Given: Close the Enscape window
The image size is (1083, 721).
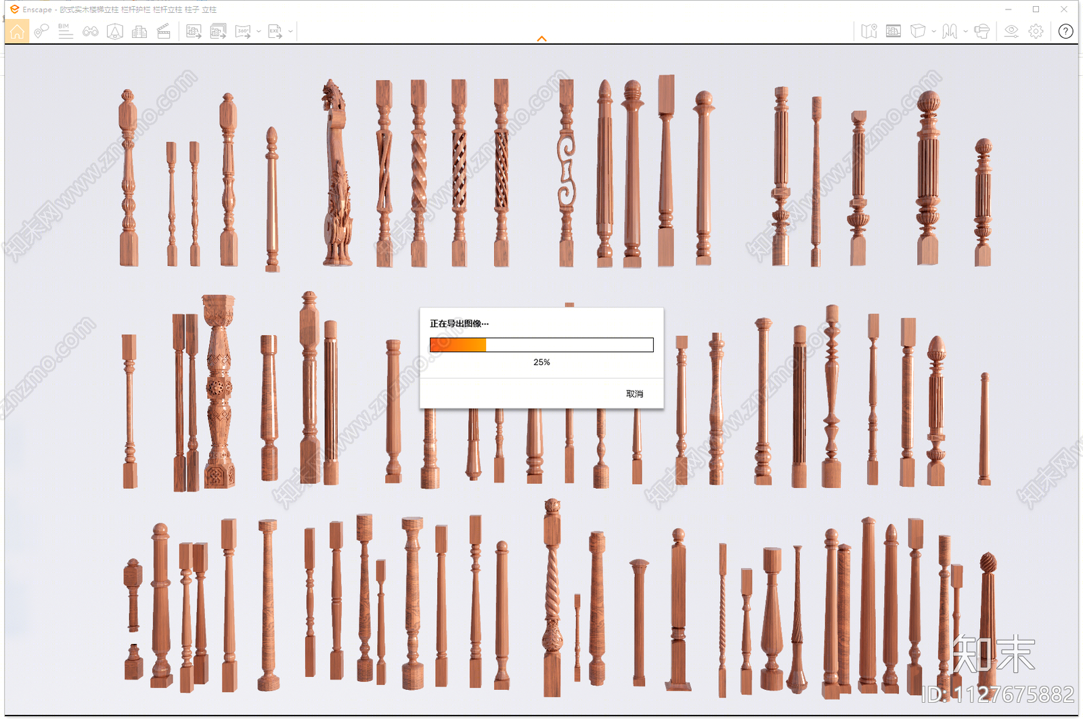Looking at the screenshot, I should 1064,9.
